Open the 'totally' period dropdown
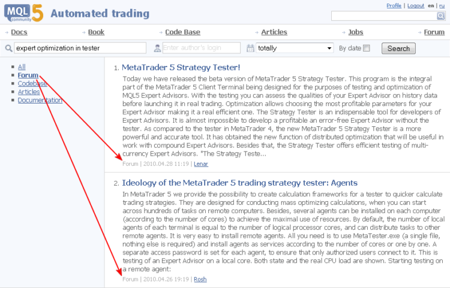450x288 pixels. click(x=295, y=48)
